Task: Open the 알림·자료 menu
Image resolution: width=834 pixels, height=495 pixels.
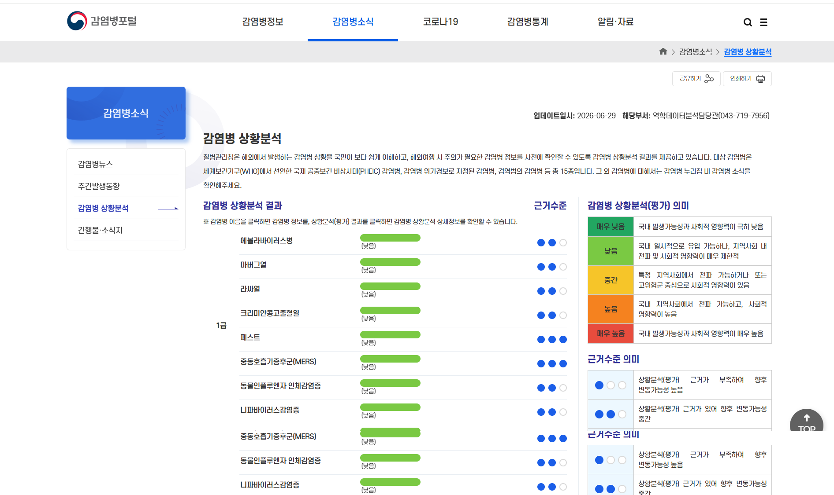Action: [615, 22]
